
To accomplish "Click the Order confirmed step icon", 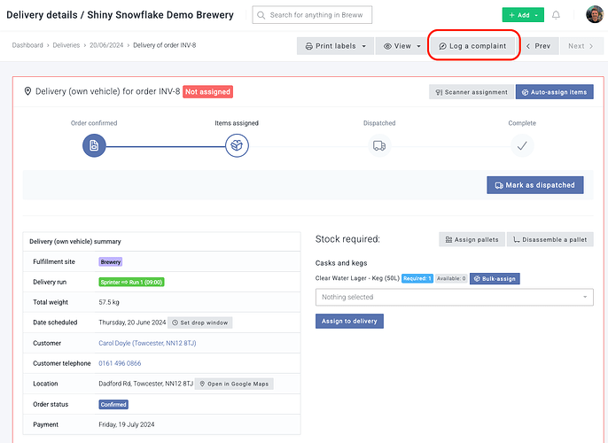I will (x=94, y=145).
